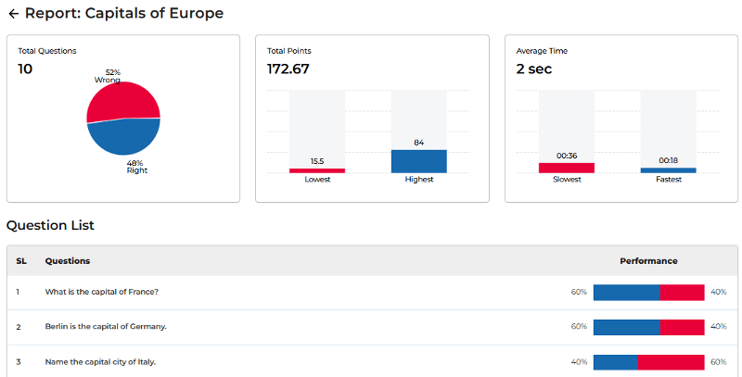Viewport: 742px width, 377px height.
Task: Click the SL column header
Action: click(x=21, y=261)
